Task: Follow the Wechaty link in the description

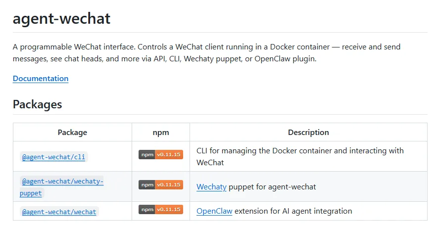Action: (211, 186)
